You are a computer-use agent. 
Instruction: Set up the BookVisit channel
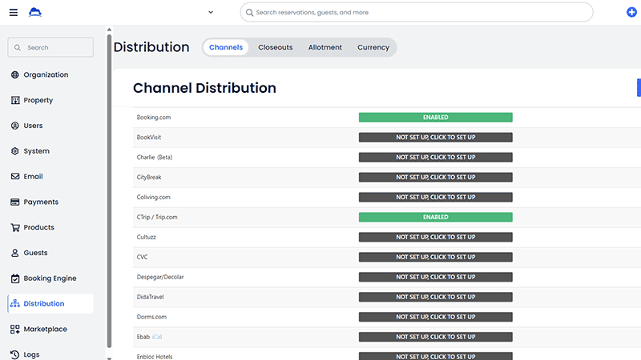click(x=435, y=138)
